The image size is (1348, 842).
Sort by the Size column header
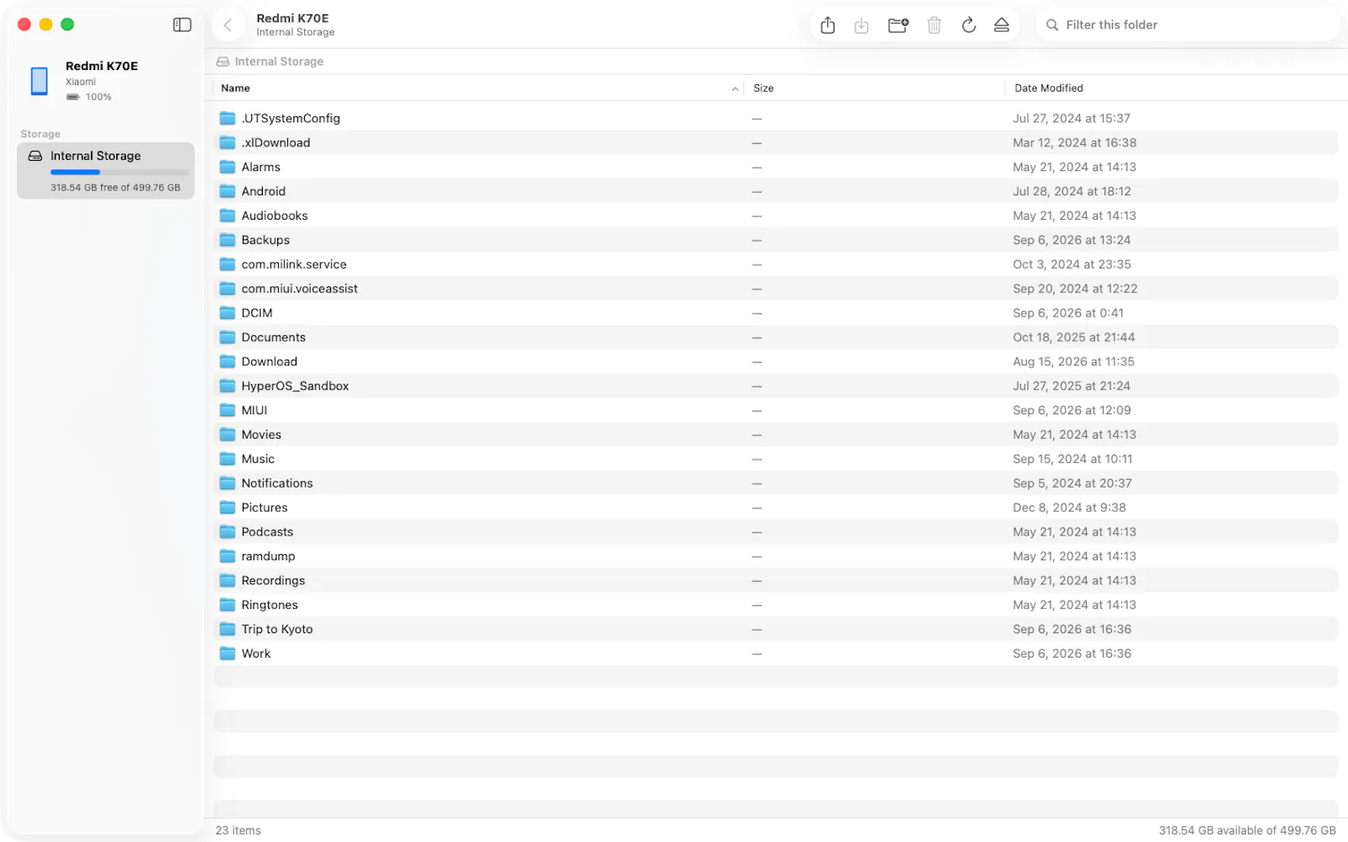(x=763, y=88)
